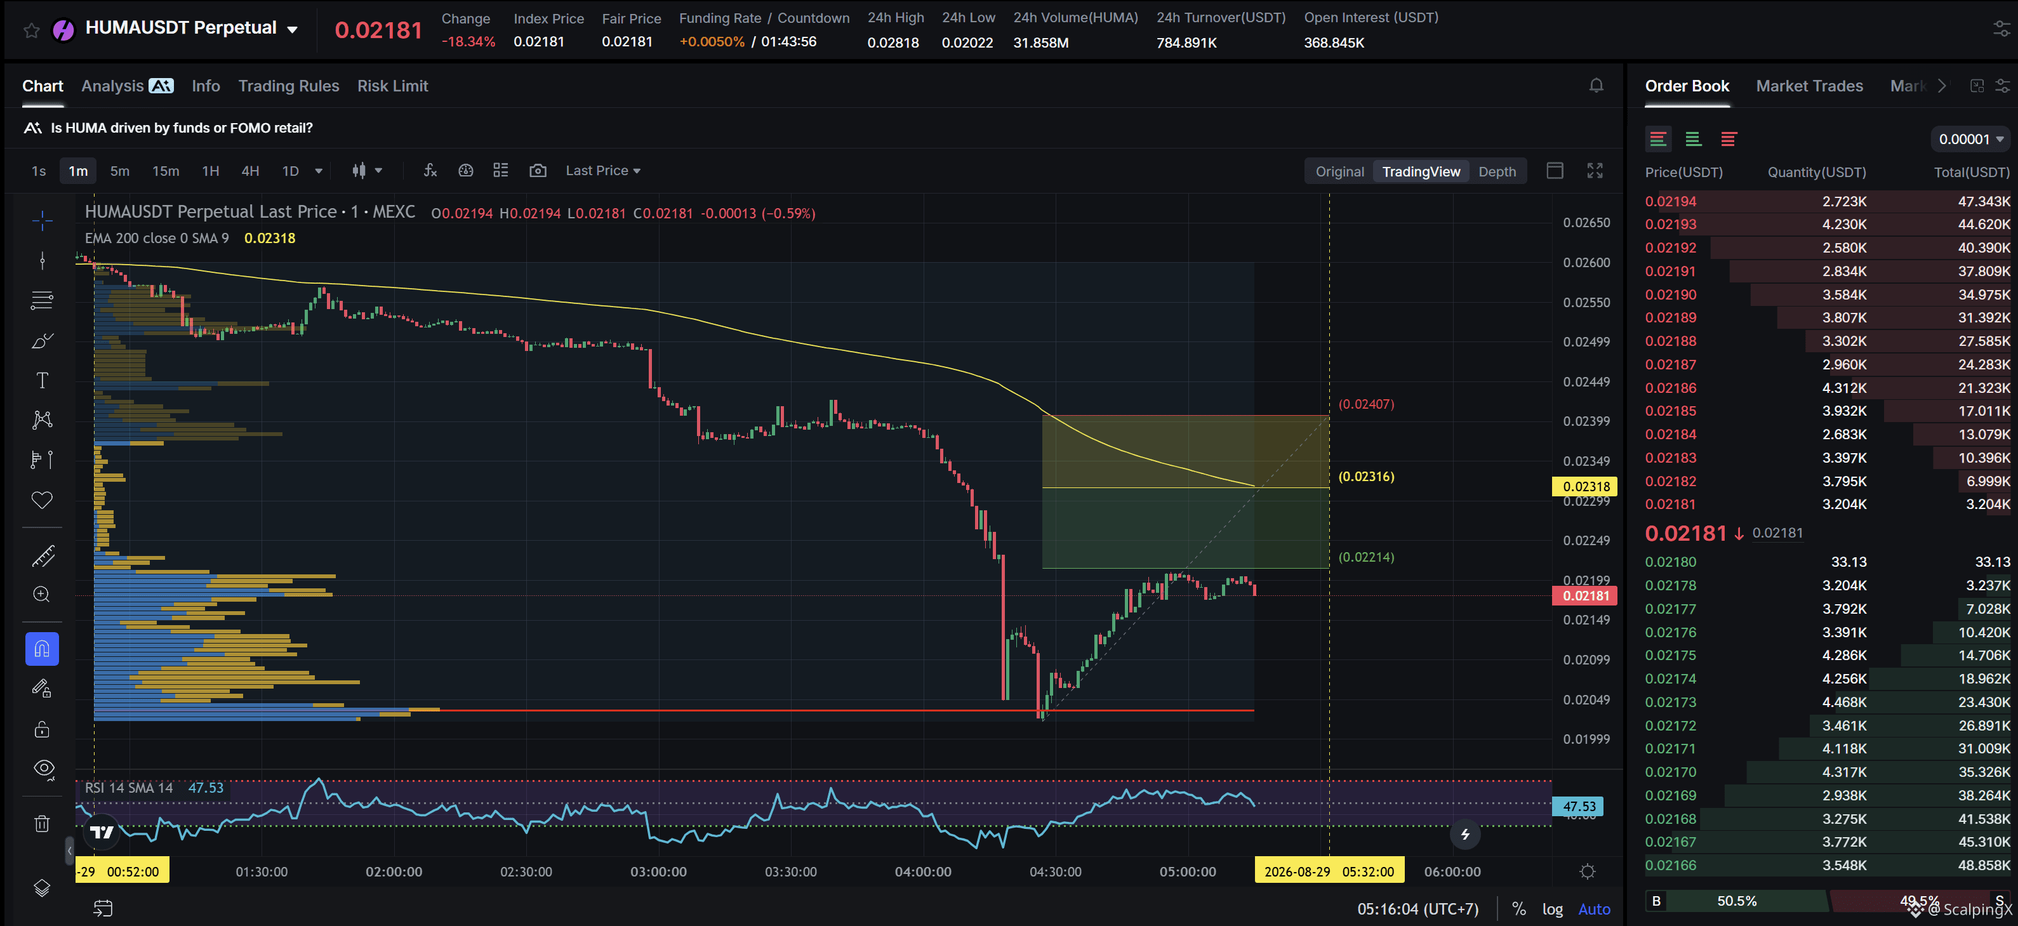Switch chart layout panel icon
The width and height of the screenshot is (2018, 926).
coord(1555,171)
